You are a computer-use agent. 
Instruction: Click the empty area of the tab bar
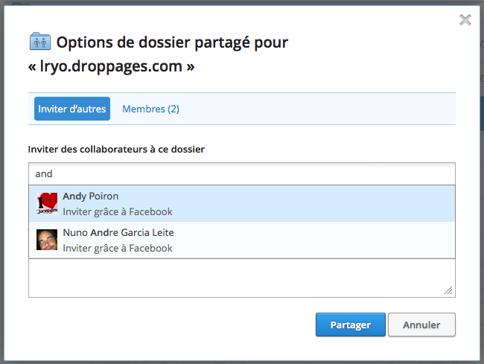coord(320,109)
